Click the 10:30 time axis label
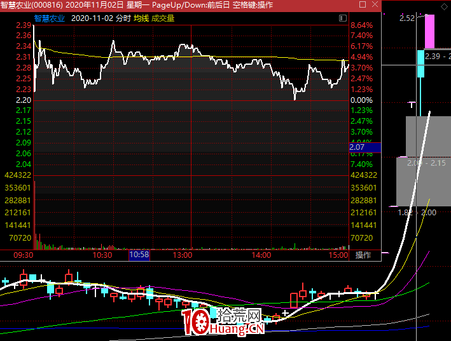The image size is (451, 341). tap(102, 255)
